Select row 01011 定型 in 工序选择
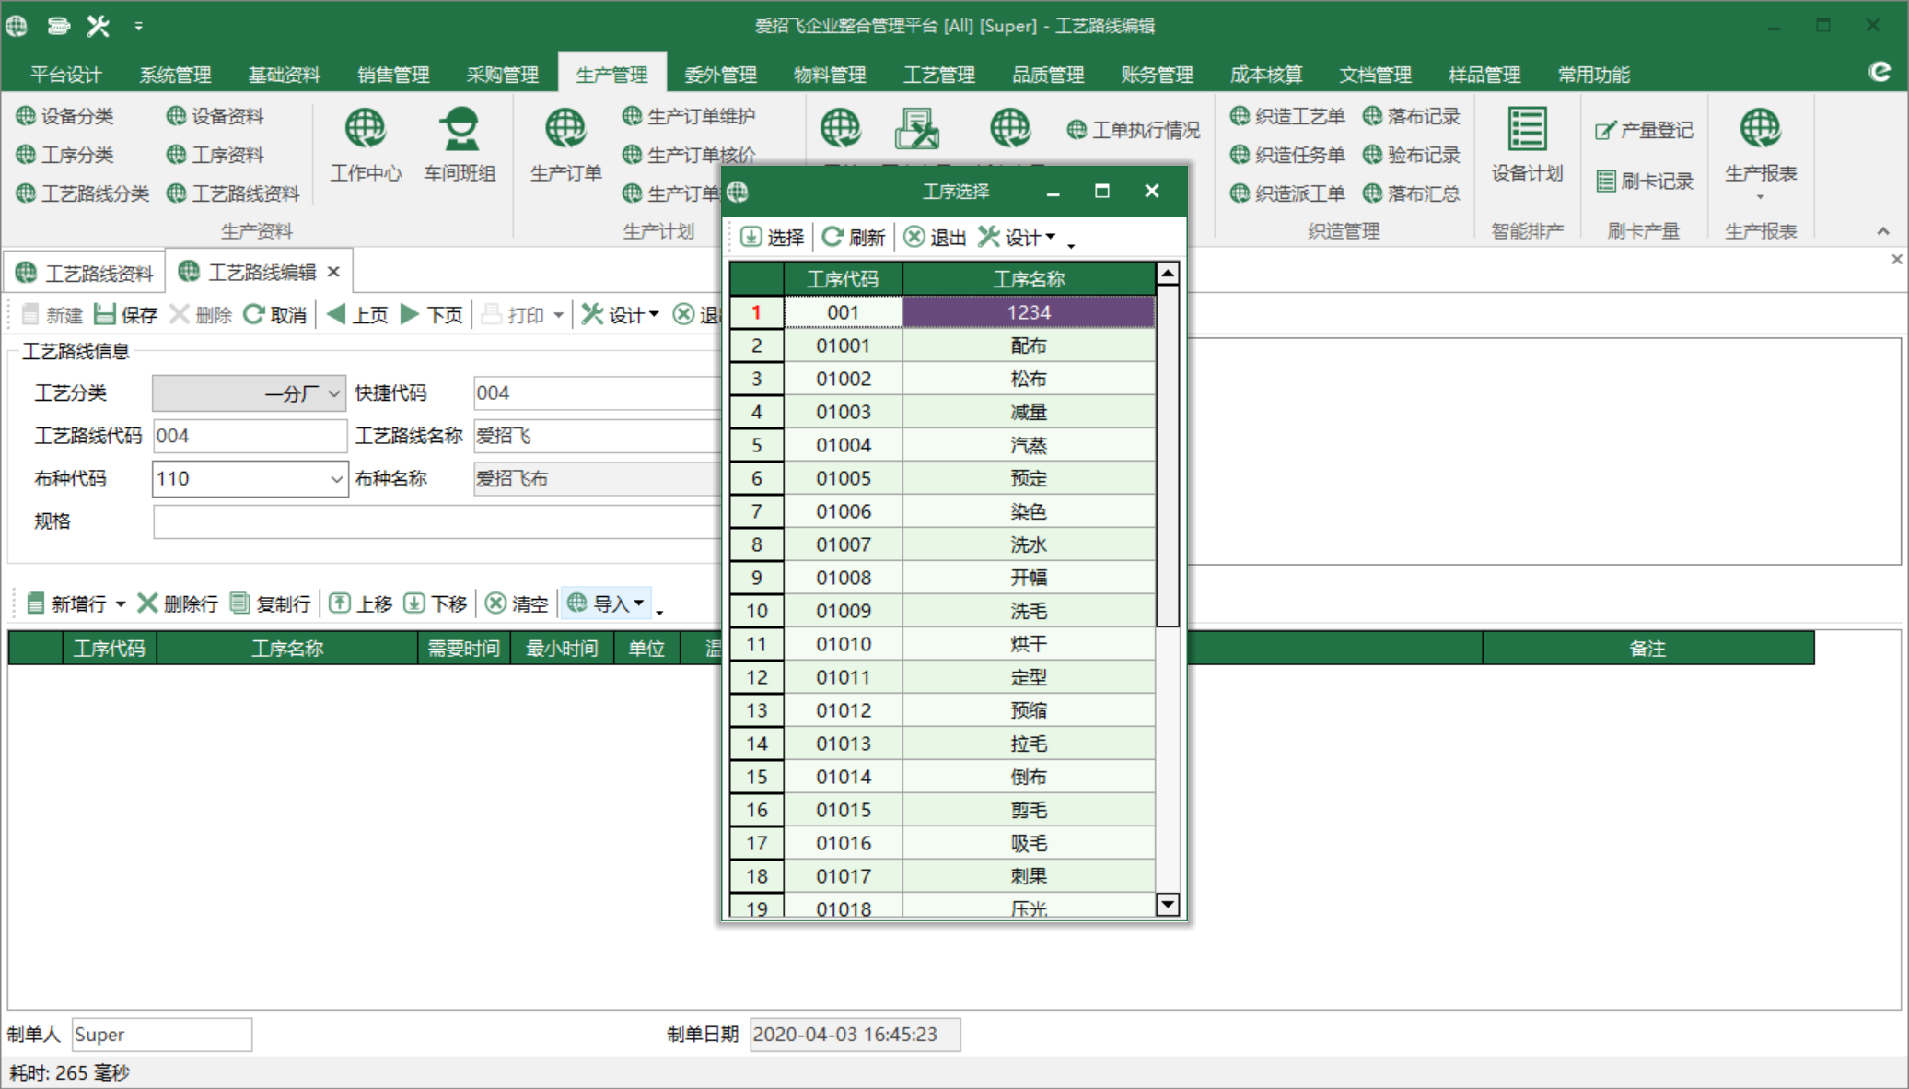Viewport: 1909px width, 1089px height. 942,677
